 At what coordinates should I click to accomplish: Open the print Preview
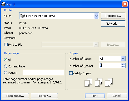click(x=44, y=96)
